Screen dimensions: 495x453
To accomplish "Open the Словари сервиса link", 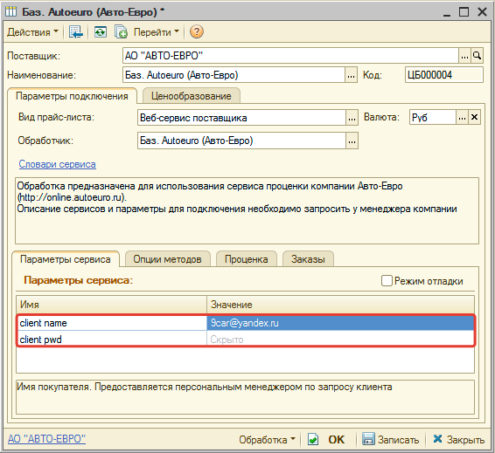I will [57, 164].
